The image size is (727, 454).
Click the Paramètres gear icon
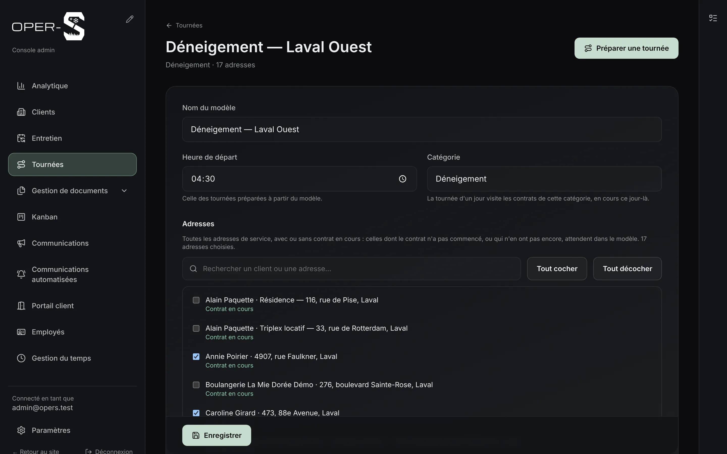21,430
